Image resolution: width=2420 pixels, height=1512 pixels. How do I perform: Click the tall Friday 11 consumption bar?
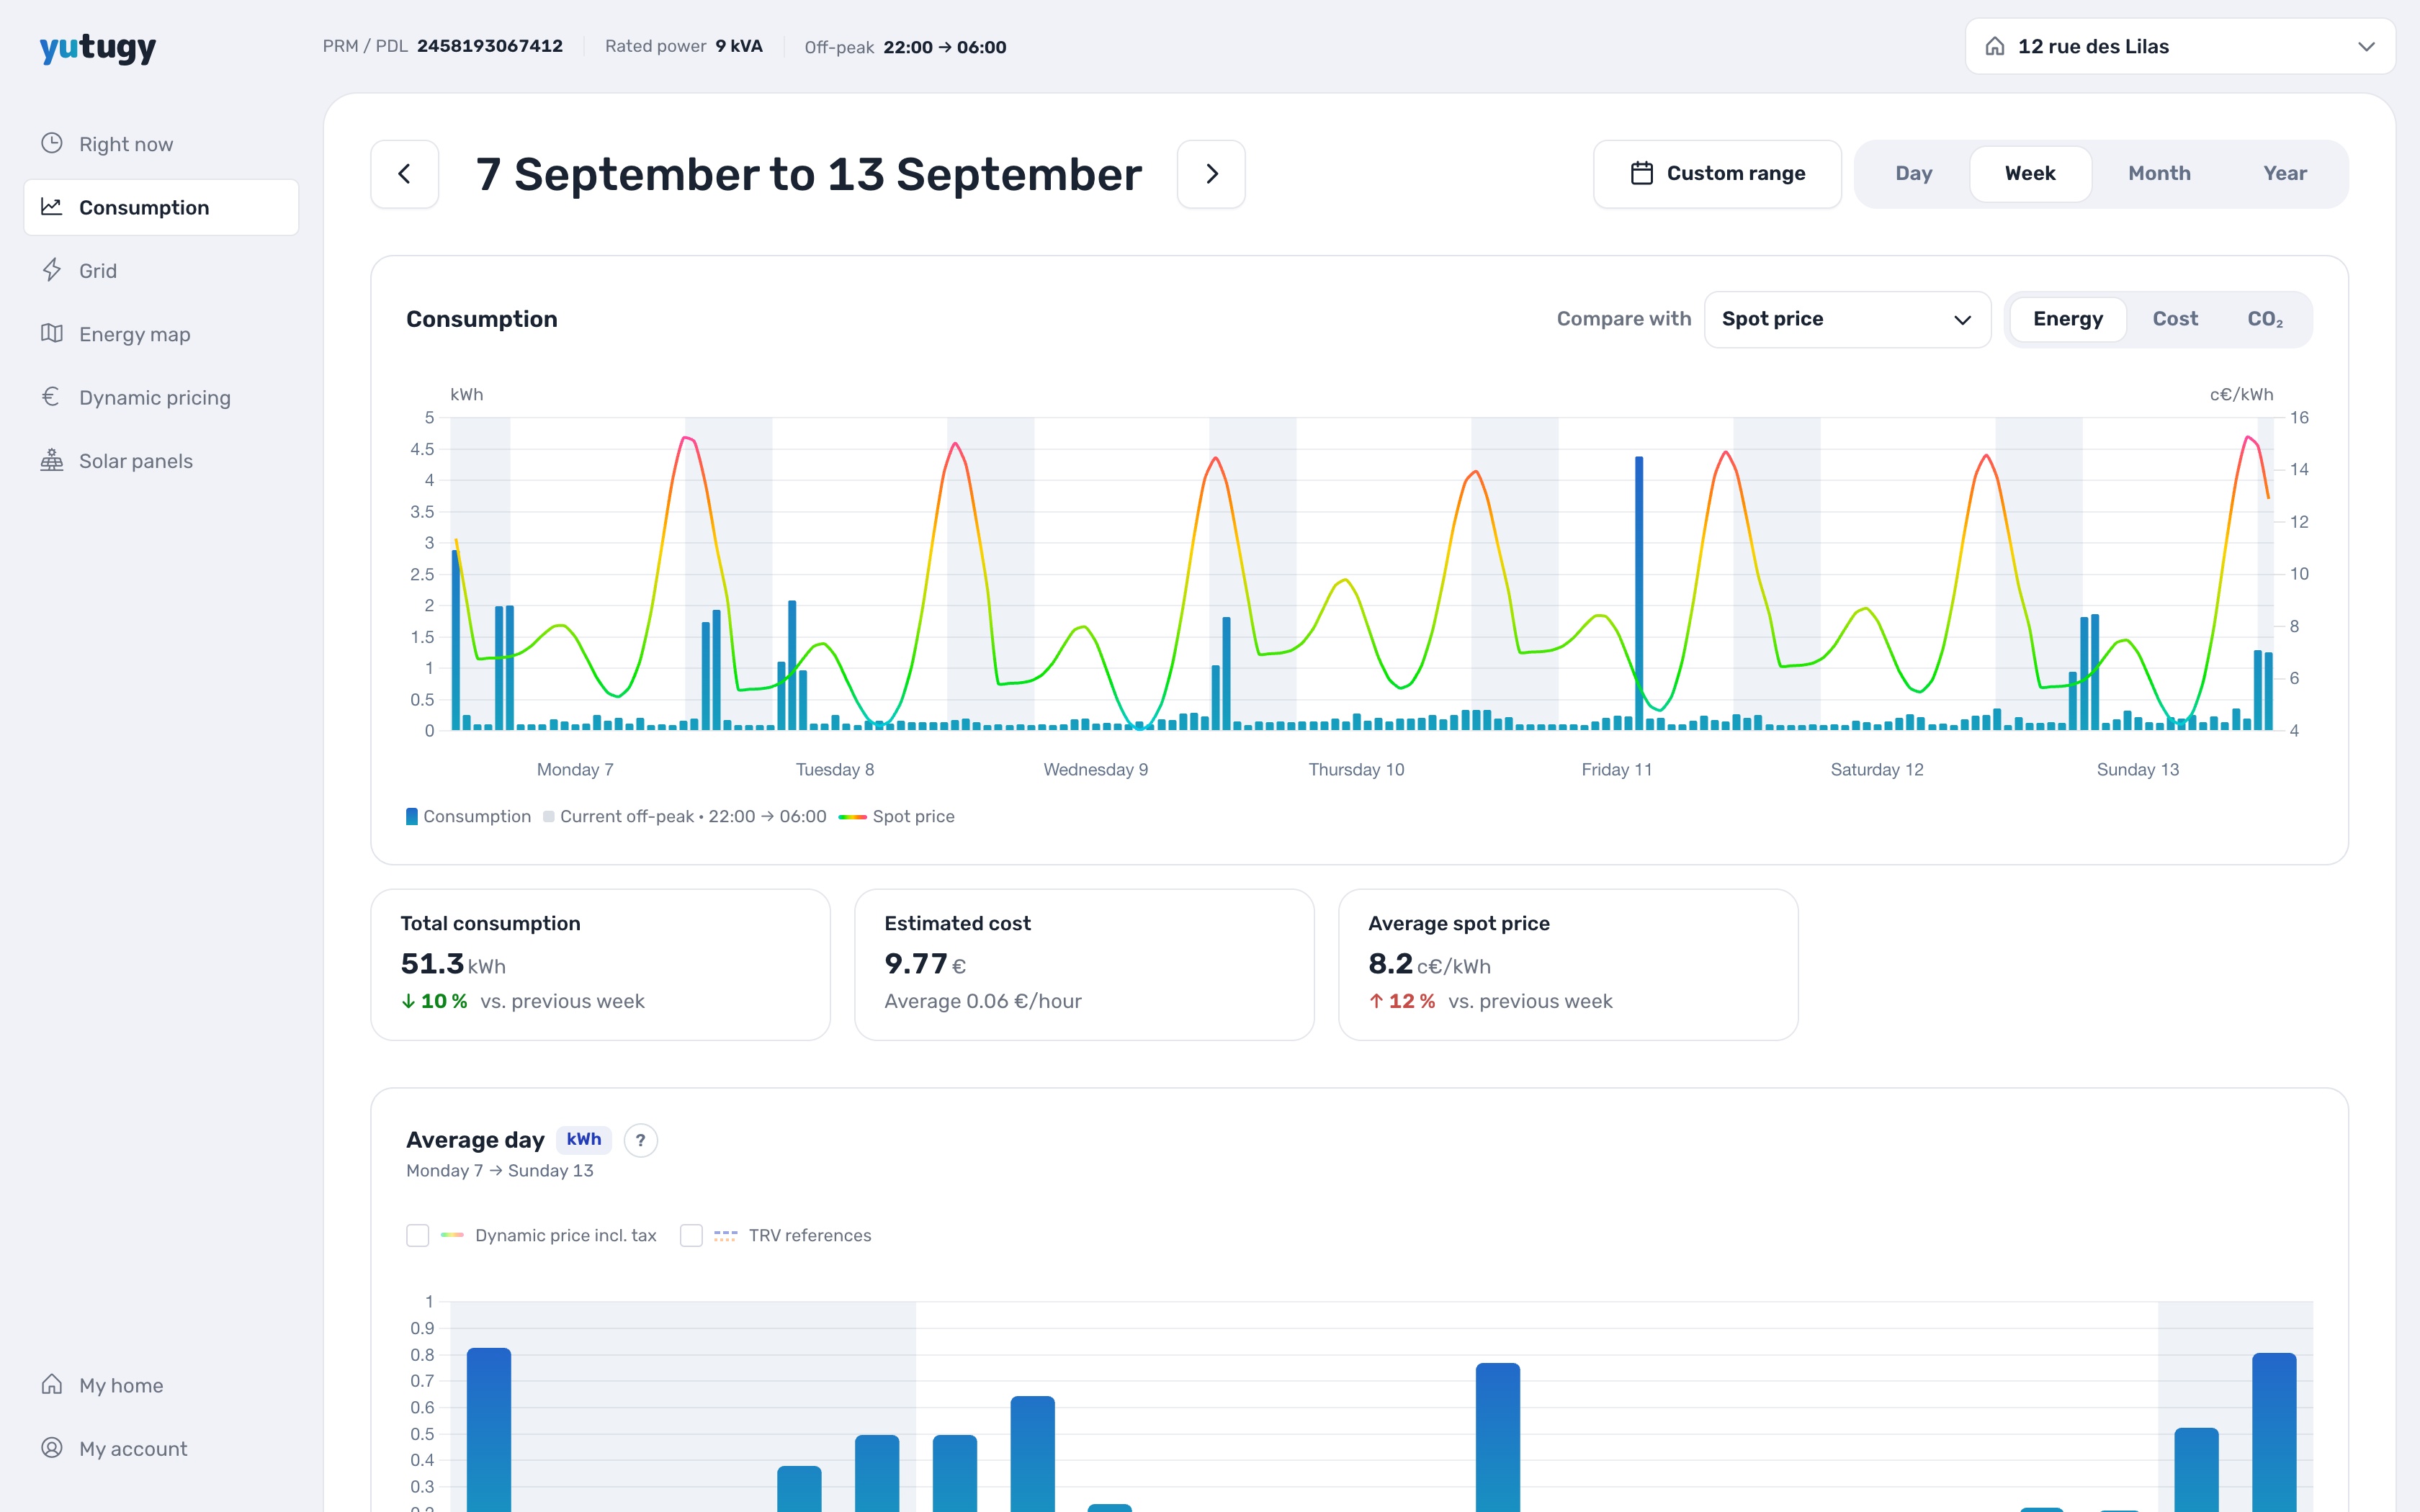point(1639,593)
